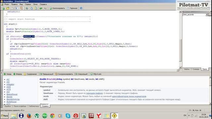Switch to the 'Поиск в файлах' tab
This screenshot has width=212, height=119.
pyautogui.click(x=20, y=106)
